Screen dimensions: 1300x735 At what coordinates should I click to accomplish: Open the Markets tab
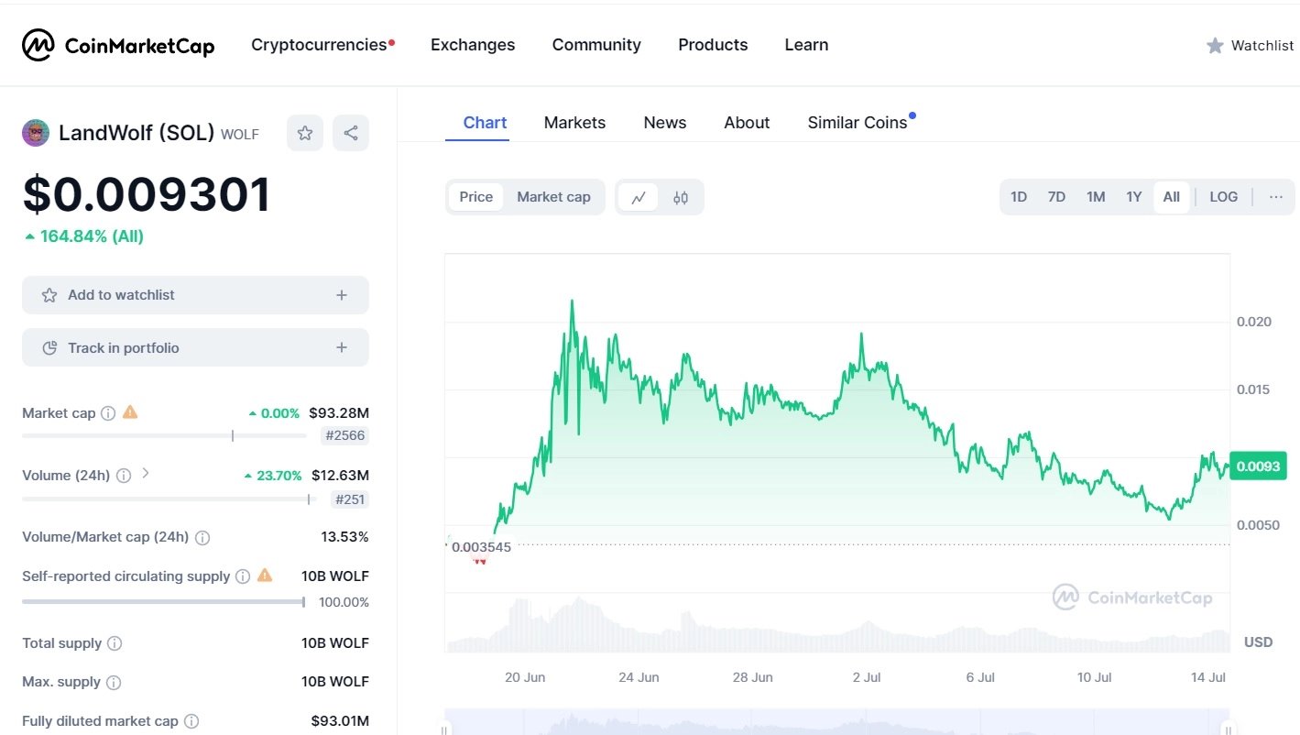point(574,123)
